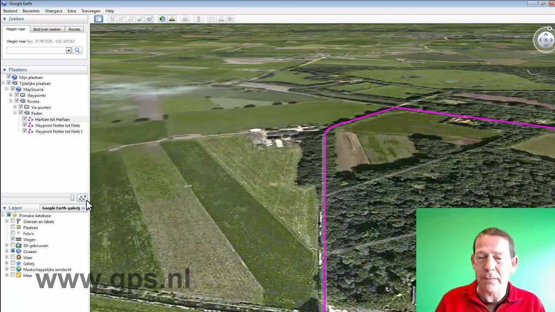555x312 pixels.
Task: Disable the Wegen layer checkbox
Action: point(13,240)
